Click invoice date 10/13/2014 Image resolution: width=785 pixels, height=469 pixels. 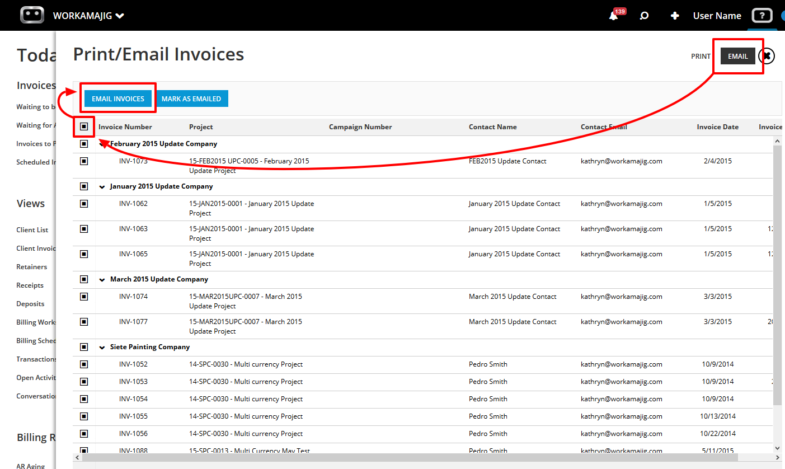point(718,416)
